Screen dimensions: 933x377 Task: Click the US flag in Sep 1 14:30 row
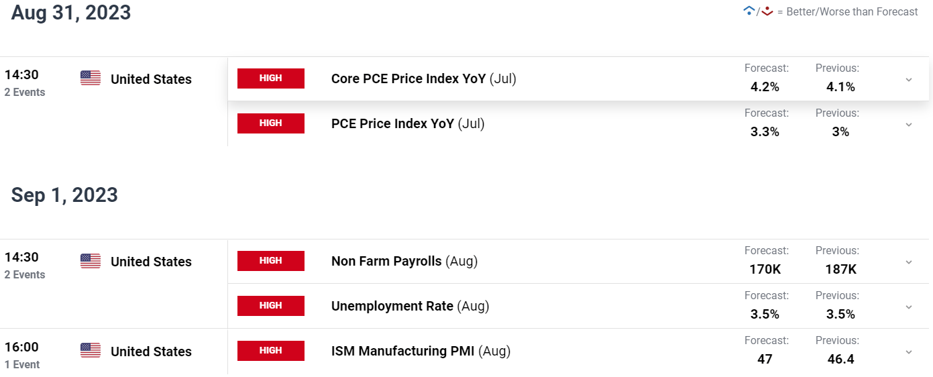click(x=91, y=261)
